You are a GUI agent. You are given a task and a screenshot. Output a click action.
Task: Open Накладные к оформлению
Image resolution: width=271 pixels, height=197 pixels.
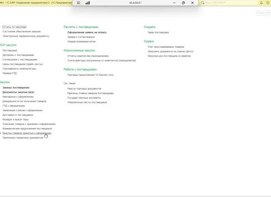[18, 97]
